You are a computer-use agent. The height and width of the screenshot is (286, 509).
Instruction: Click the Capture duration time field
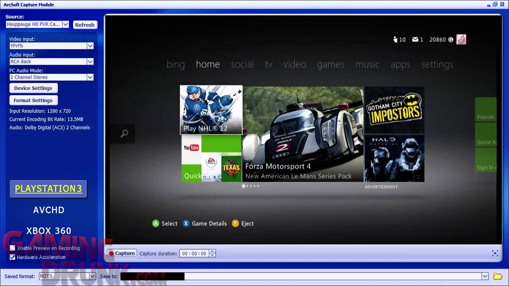coord(194,253)
